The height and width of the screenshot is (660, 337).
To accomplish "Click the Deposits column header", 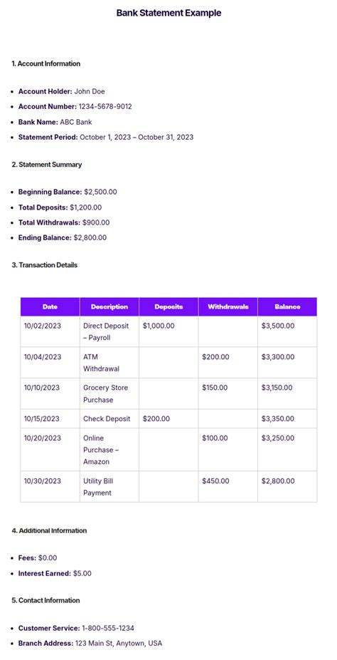I will coord(168,307).
